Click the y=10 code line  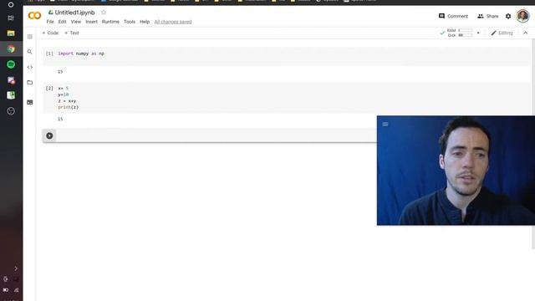pos(64,94)
